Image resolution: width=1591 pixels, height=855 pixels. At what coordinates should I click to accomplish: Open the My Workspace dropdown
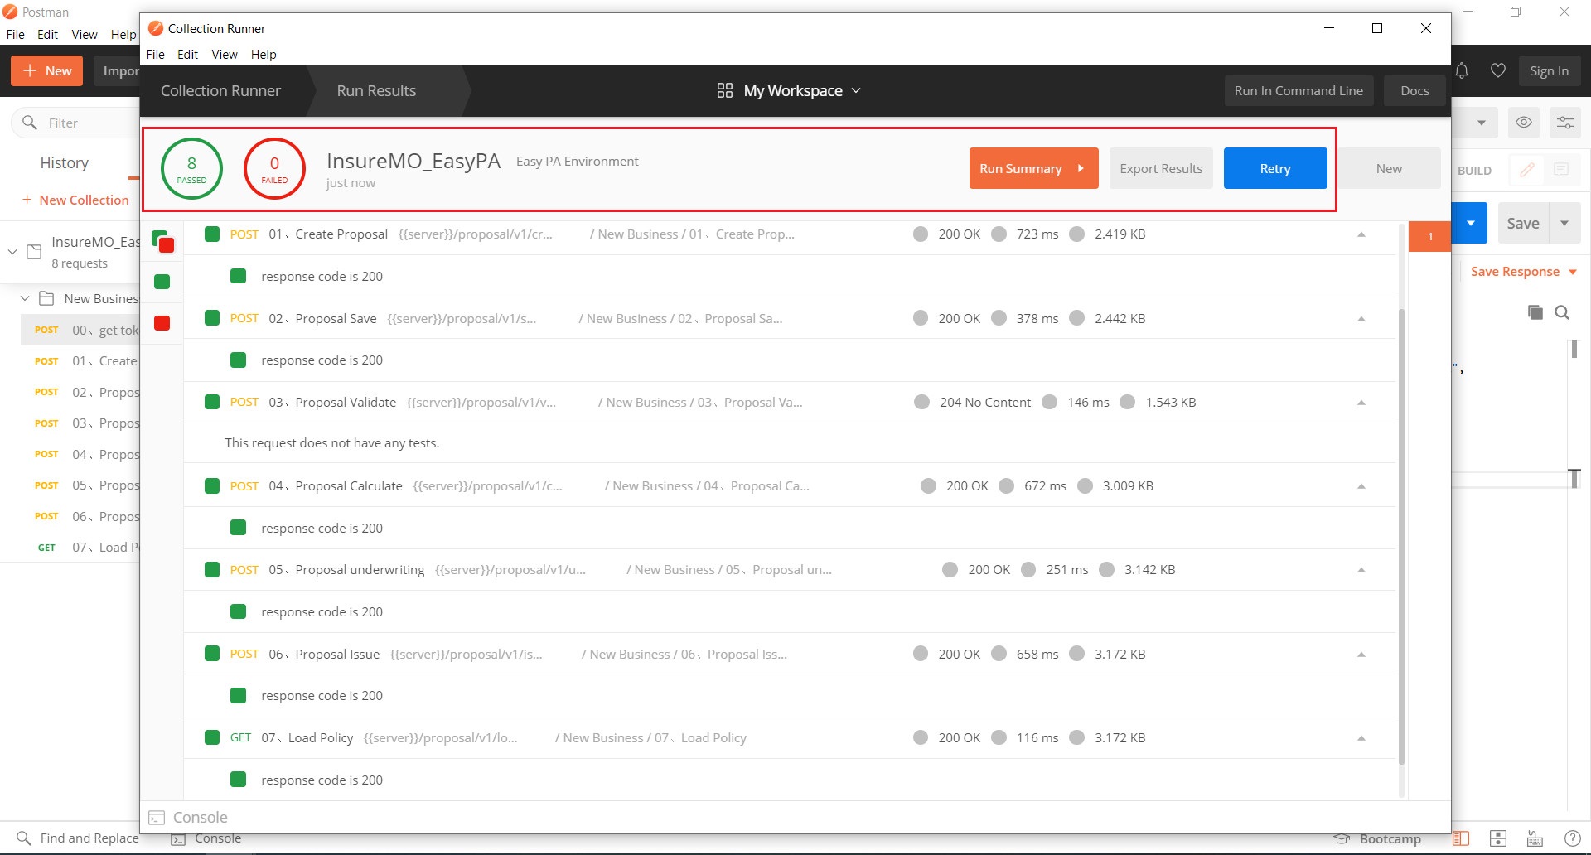pos(789,90)
